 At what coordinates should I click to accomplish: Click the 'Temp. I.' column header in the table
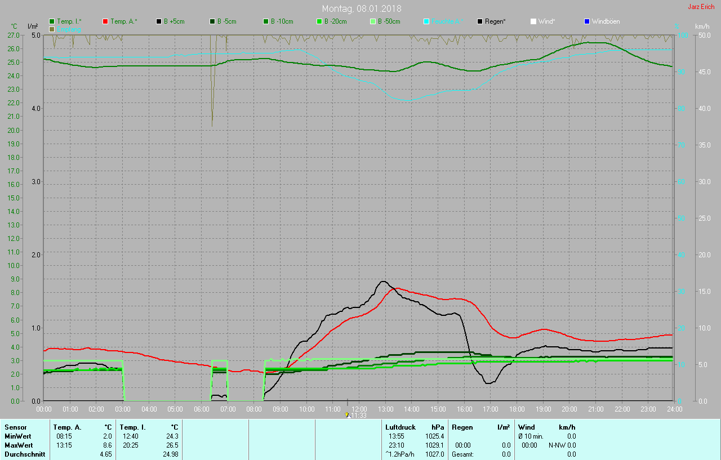[133, 427]
